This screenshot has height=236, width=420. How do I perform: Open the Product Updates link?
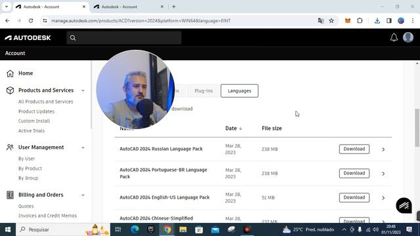[36, 111]
